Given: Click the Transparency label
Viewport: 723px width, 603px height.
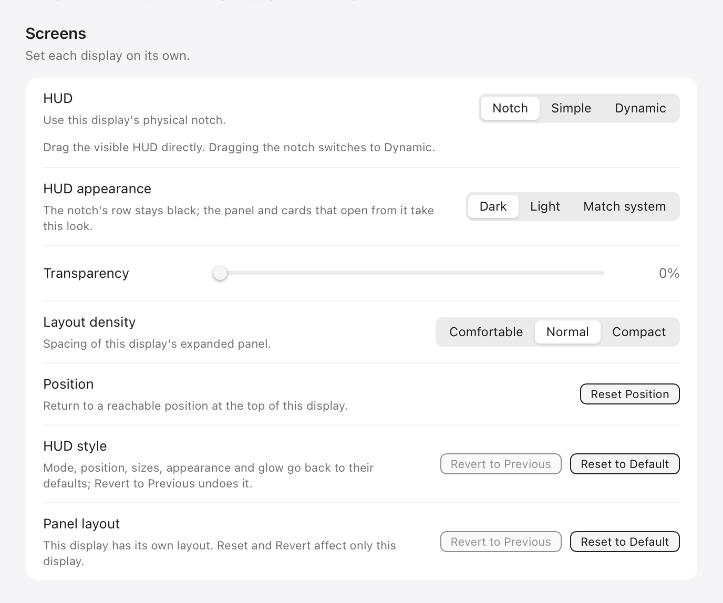Looking at the screenshot, I should 86,273.
